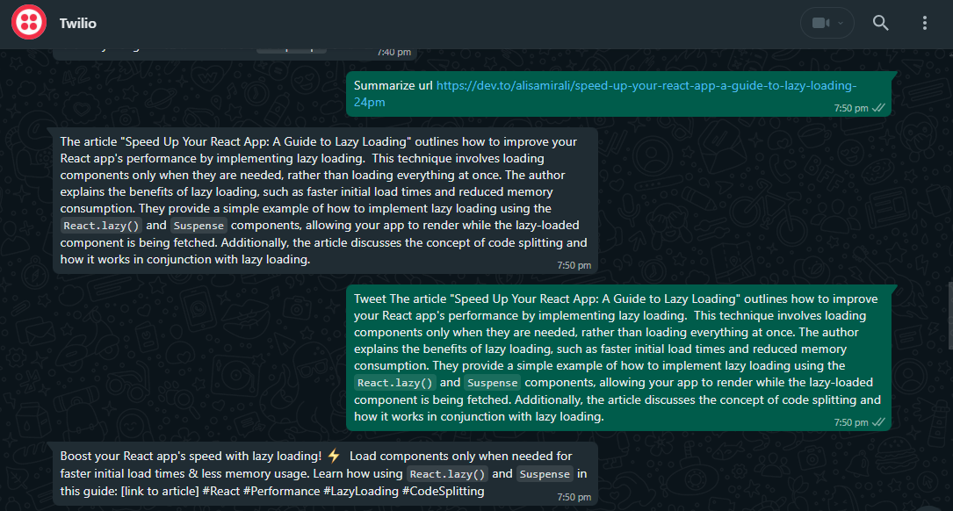Start a video call with Twilio

pos(821,23)
